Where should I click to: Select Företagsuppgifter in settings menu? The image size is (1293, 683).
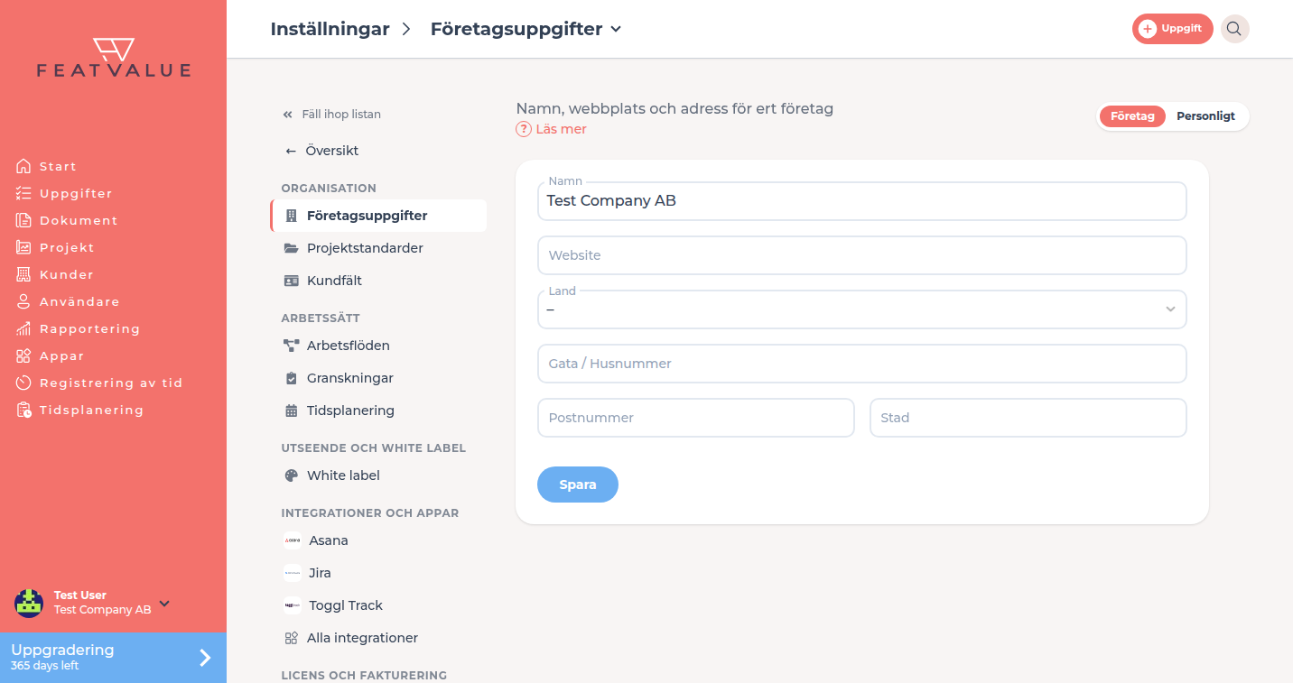click(378, 216)
